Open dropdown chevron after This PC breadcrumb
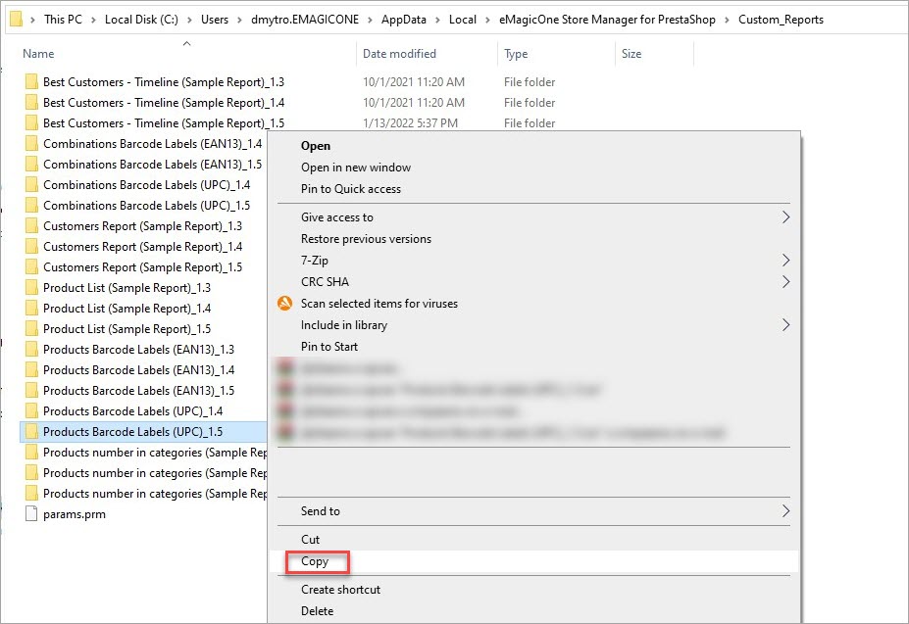Viewport: 909px width, 624px height. (x=93, y=20)
